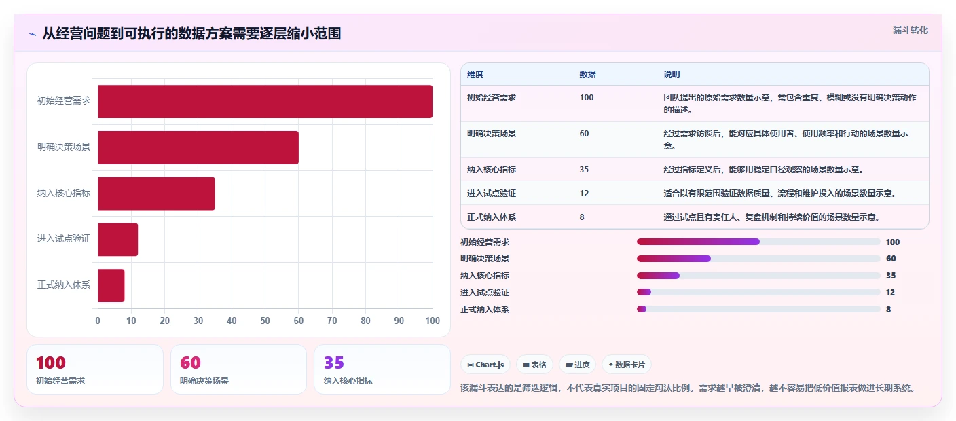Click the x-axis tick label 0
Image resolution: width=956 pixels, height=421 pixels.
[98, 321]
